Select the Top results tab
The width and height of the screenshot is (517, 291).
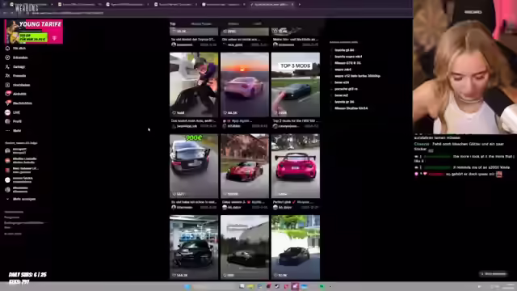(x=173, y=23)
